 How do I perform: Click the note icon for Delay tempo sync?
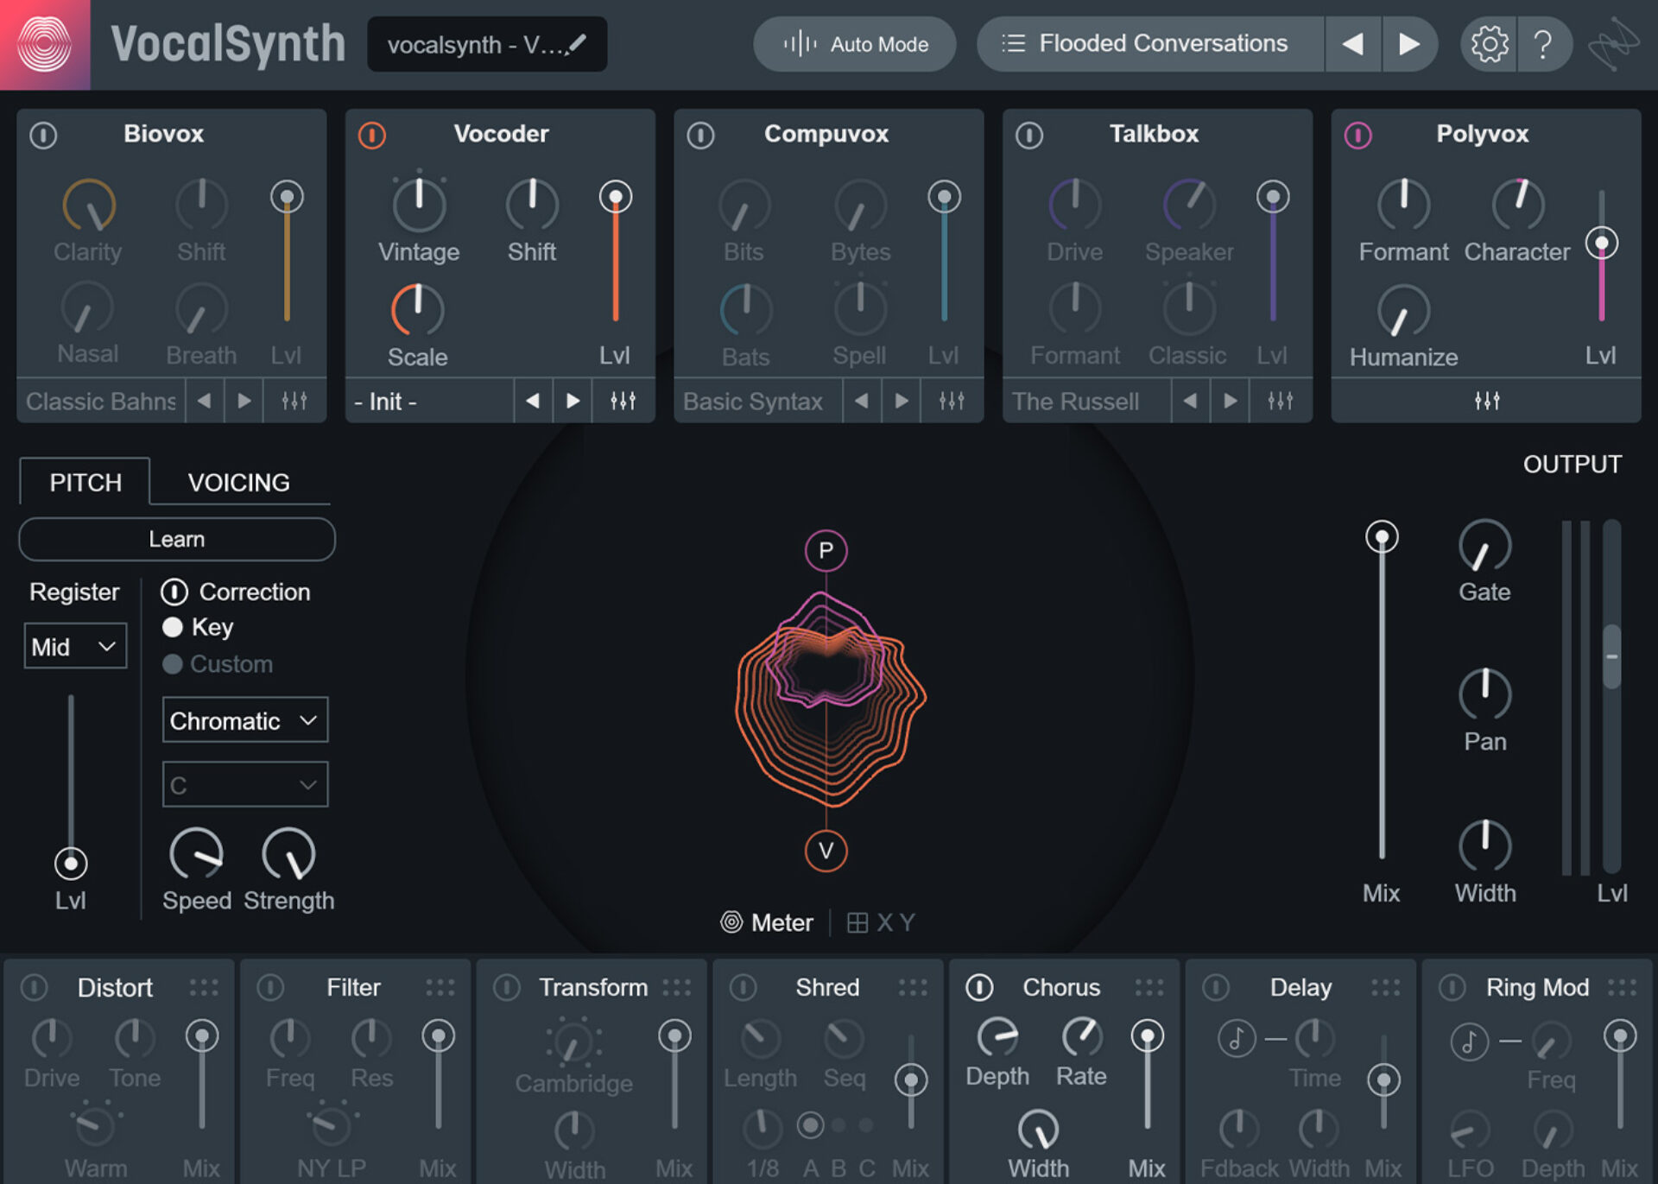pyautogui.click(x=1238, y=1039)
